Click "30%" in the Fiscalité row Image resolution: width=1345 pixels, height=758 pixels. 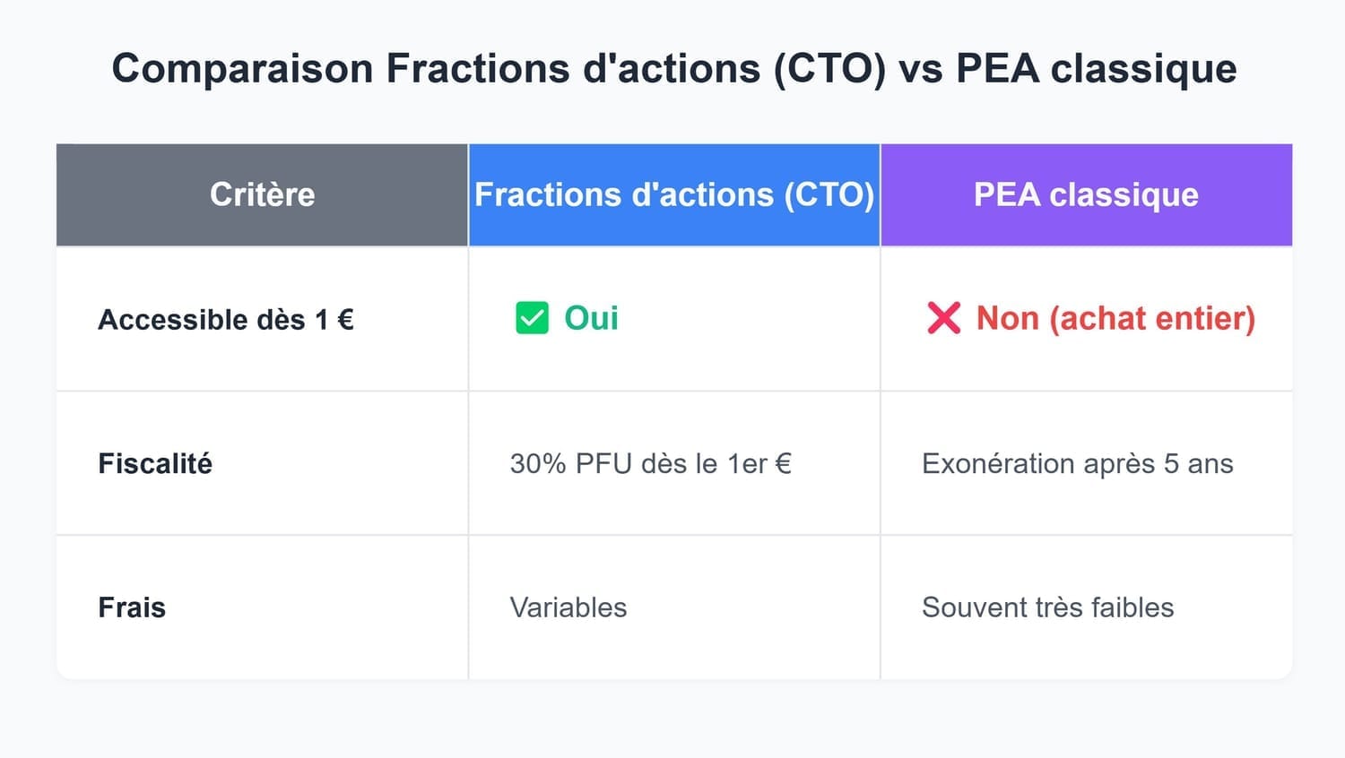[x=538, y=463]
